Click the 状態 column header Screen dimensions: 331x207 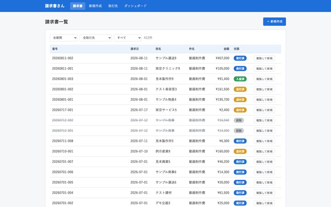click(236, 49)
